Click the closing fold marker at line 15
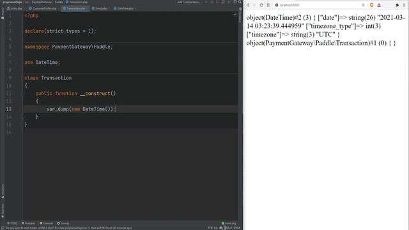The height and width of the screenshot is (230, 409). 22,125
